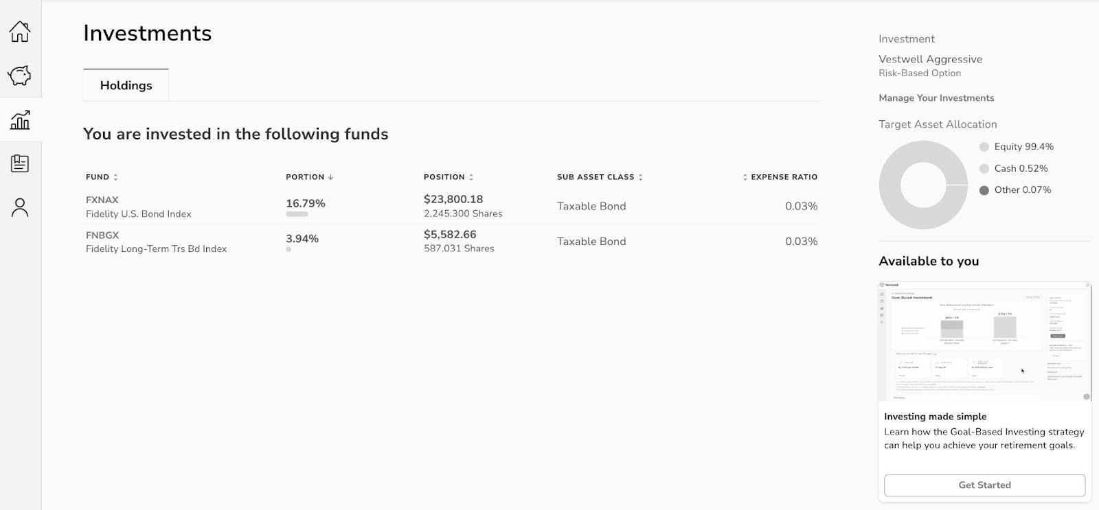Viewport: 1099px width, 510px height.
Task: Switch to the Holdings tab
Action: (x=126, y=86)
